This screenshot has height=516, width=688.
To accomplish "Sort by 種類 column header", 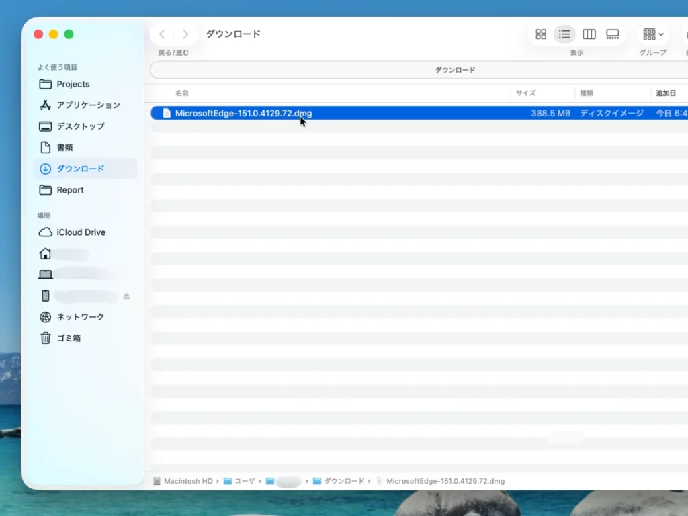I will [586, 93].
